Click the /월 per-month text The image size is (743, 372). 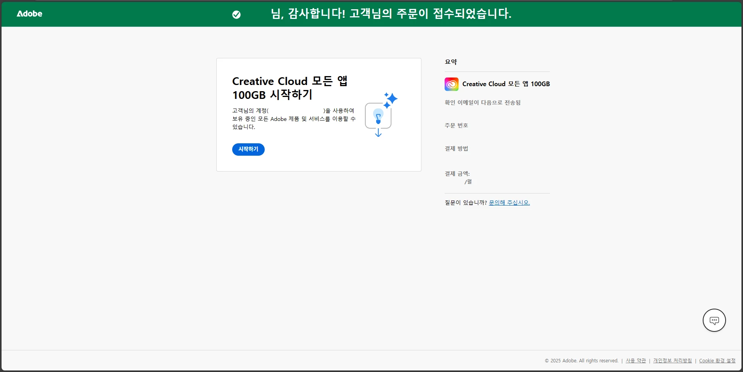click(468, 182)
